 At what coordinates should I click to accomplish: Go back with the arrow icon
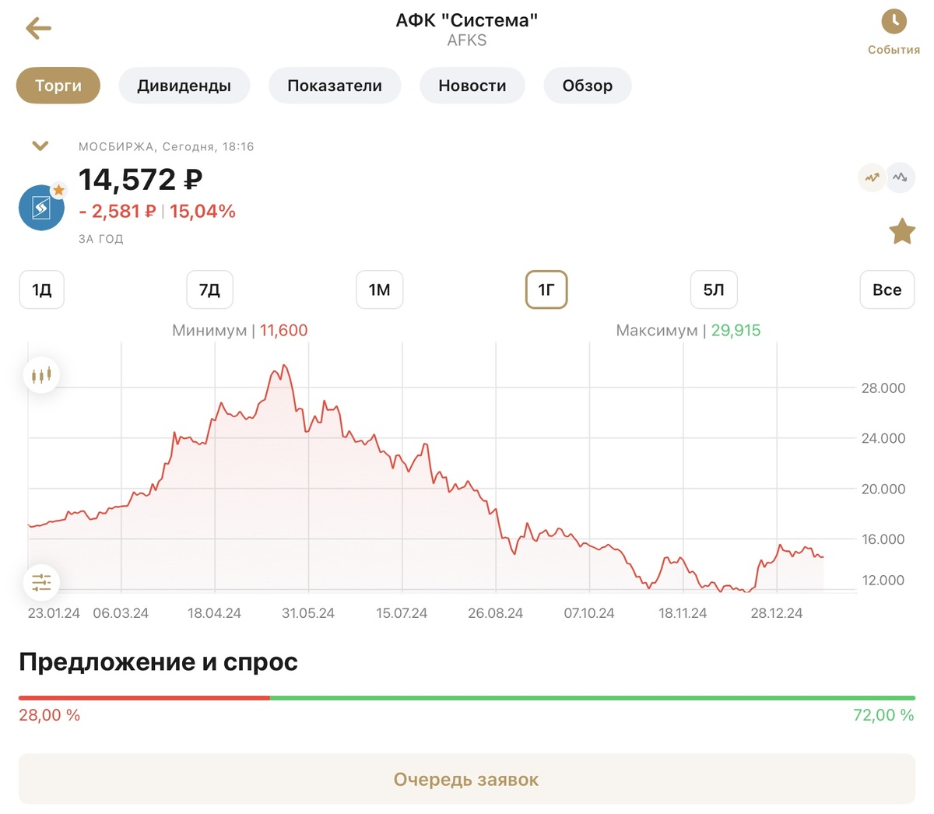[x=38, y=29]
